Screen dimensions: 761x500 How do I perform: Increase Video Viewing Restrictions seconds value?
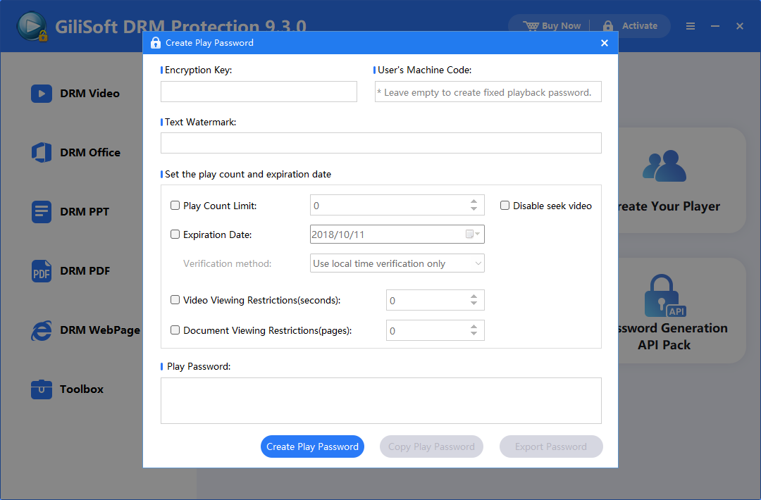pyautogui.click(x=474, y=296)
